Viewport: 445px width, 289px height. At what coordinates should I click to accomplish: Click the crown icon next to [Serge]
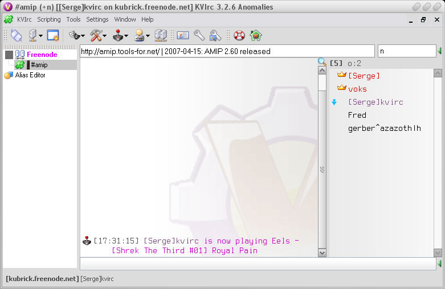342,75
